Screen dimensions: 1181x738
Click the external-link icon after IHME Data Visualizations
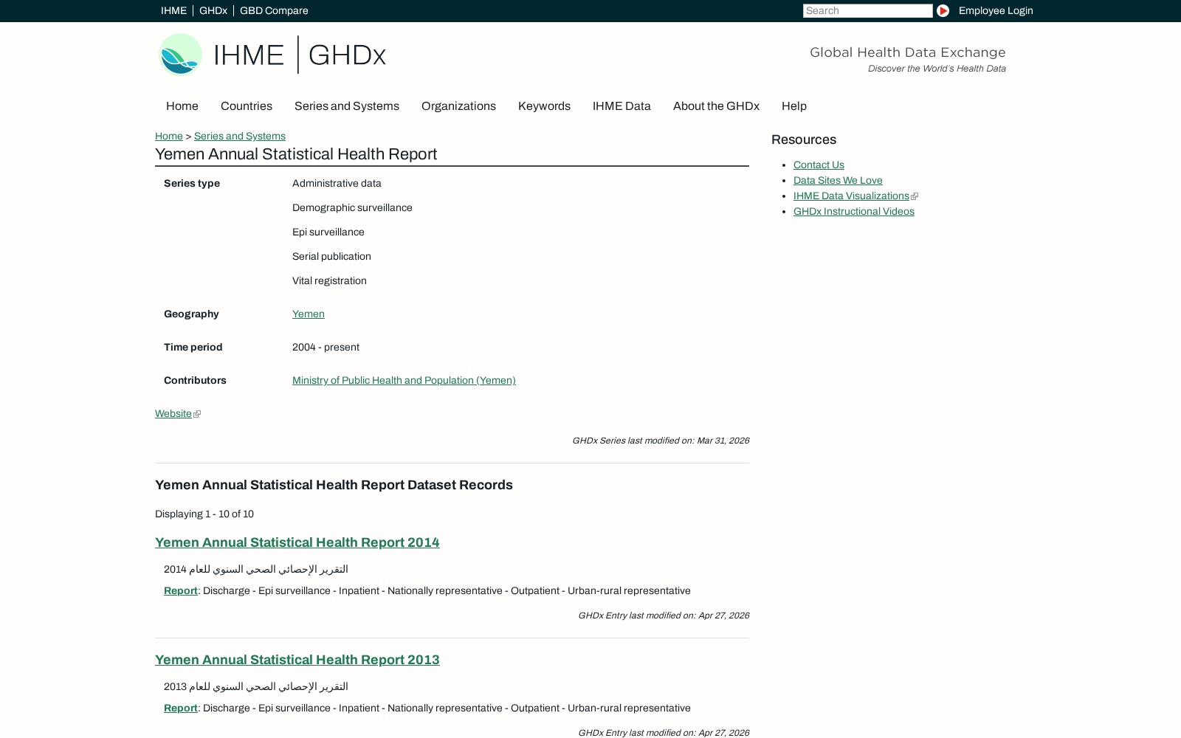[x=915, y=196]
